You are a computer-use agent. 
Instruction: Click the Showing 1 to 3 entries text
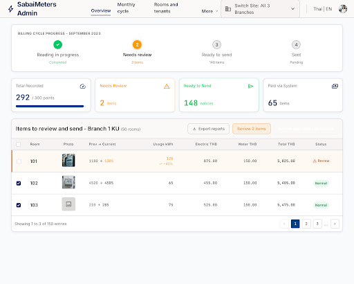(41, 224)
